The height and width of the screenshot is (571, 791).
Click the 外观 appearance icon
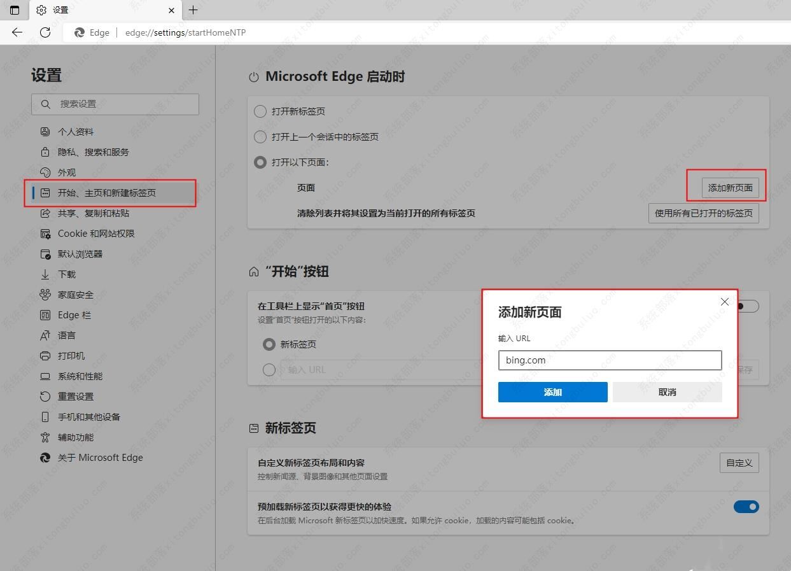45,173
